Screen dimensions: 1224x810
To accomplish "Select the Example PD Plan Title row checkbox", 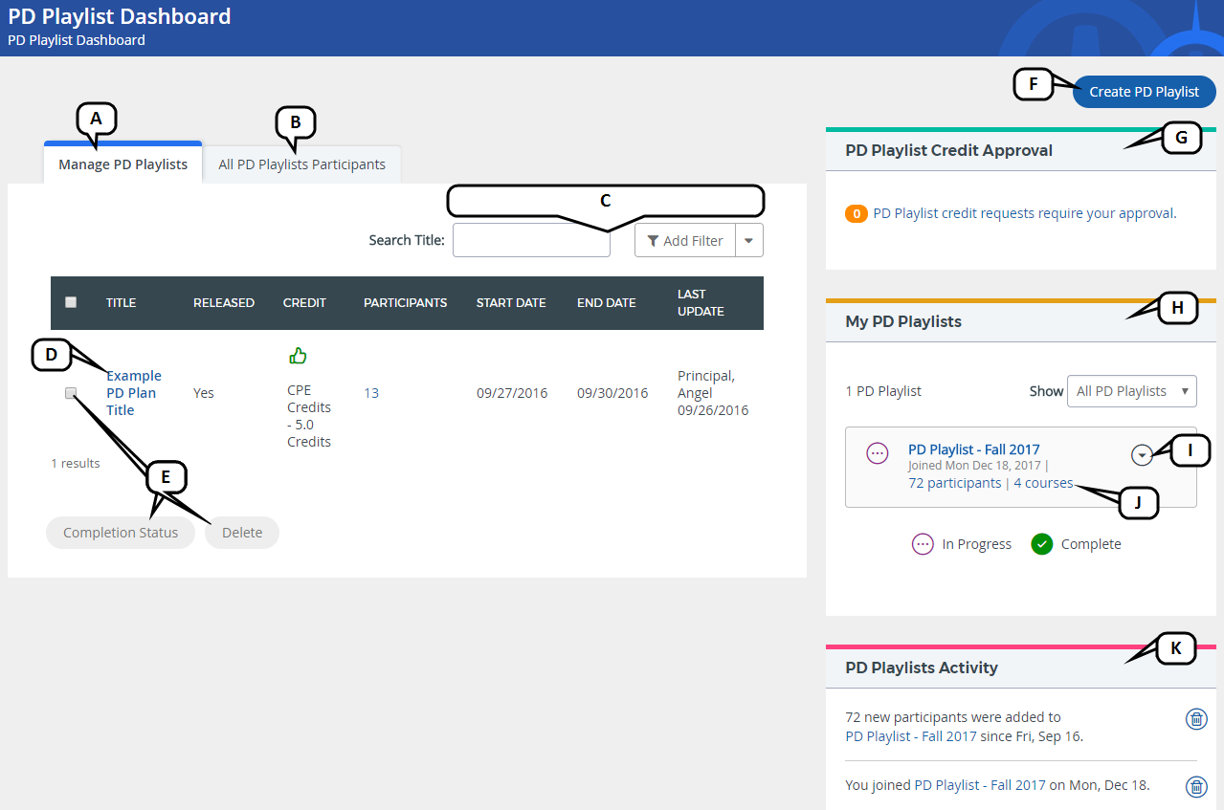I will (71, 393).
